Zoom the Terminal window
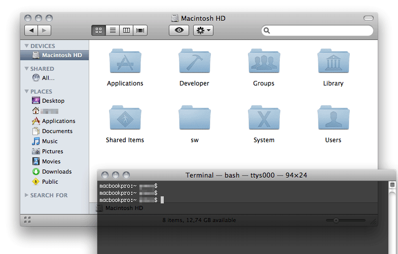This screenshot has height=254, width=398. [x=126, y=175]
